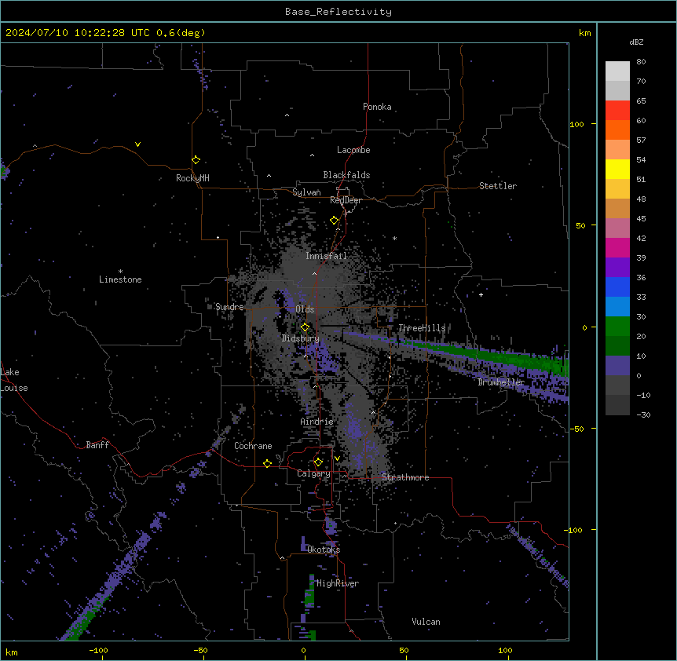Click the Stettler town label
This screenshot has width=677, height=661.
(498, 186)
